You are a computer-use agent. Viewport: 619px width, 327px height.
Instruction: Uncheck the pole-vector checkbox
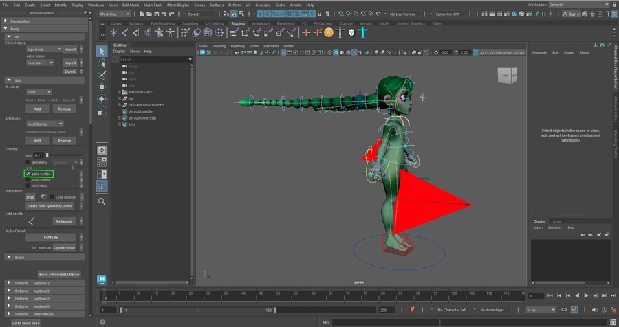click(x=28, y=174)
